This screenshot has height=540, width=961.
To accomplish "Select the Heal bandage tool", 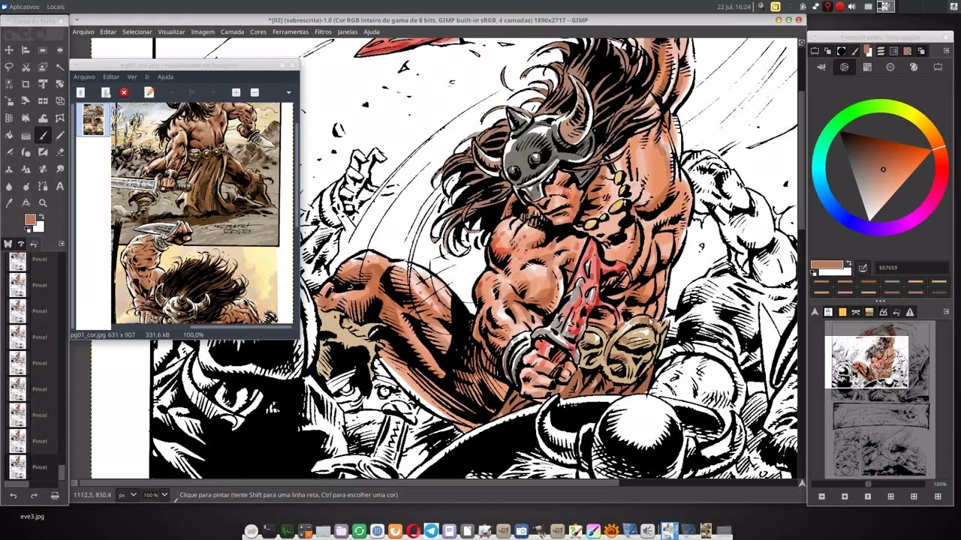I will pyautogui.click(x=43, y=169).
